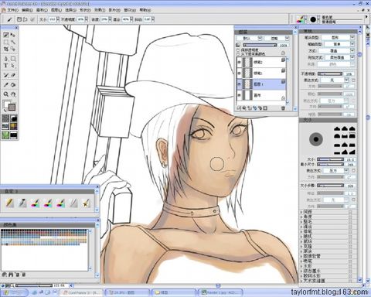Open the 文件 (File) menu

pos(12,10)
